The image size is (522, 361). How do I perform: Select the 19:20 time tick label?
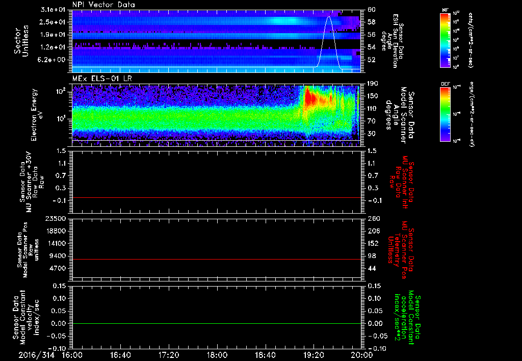point(314,355)
